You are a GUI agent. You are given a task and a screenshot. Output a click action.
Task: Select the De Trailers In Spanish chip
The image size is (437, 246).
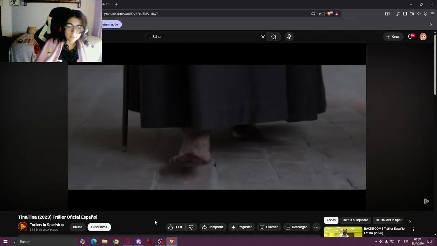point(389,220)
